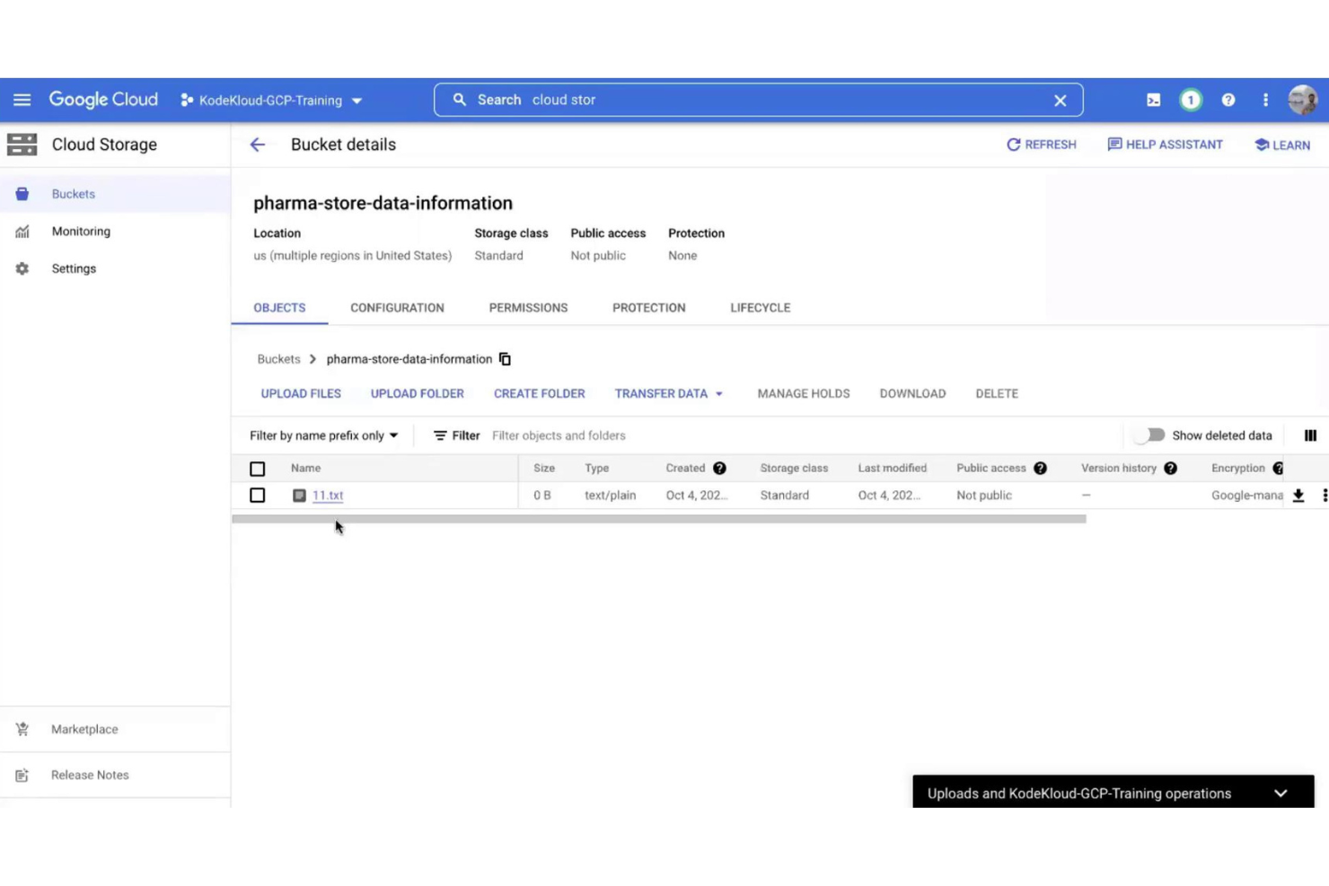This screenshot has width=1329, height=886.
Task: Open the Help icon in top bar
Action: coord(1228,100)
